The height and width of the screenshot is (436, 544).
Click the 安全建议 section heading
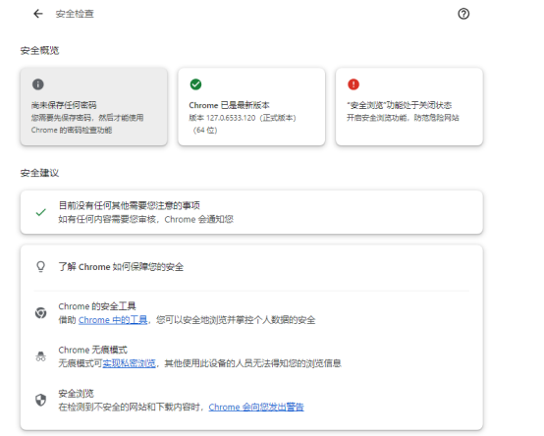(39, 173)
